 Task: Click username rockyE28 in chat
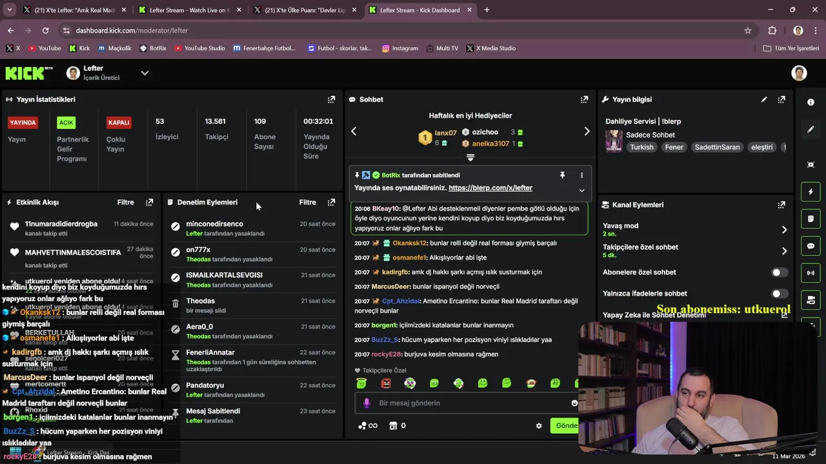387,354
